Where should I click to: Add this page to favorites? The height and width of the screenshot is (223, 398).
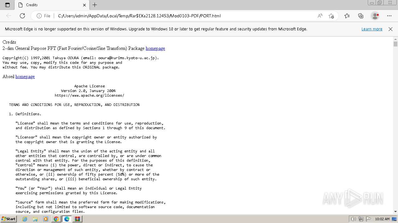[x=331, y=16]
